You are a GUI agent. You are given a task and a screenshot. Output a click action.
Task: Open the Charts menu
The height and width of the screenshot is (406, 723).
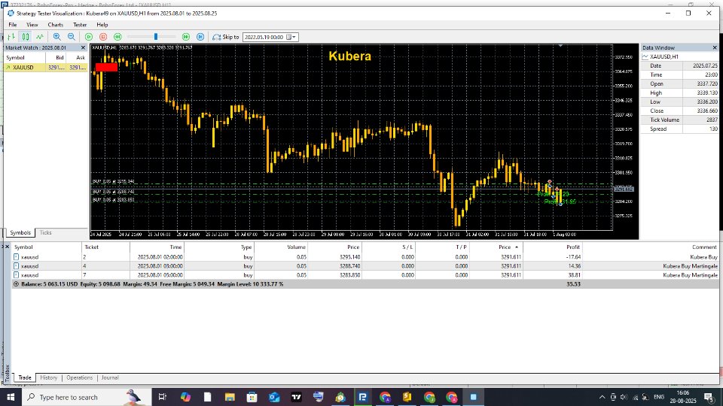point(55,25)
